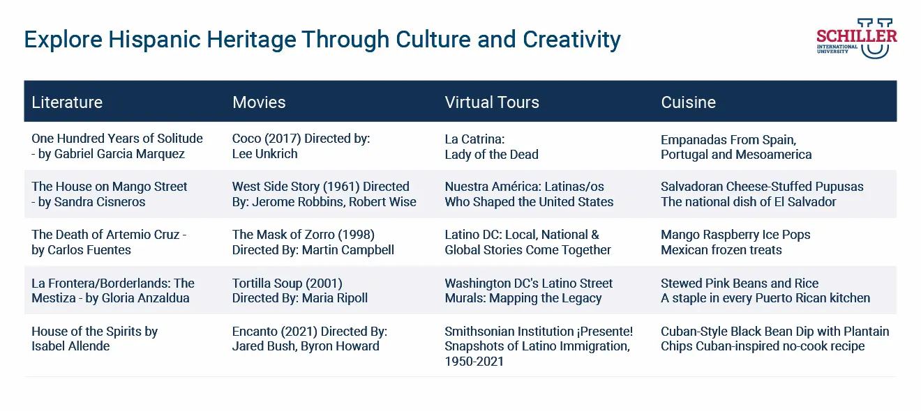Click House of the Spirits by Isabel Allende
Image resolution: width=921 pixels, height=411 pixels.
pos(94,339)
